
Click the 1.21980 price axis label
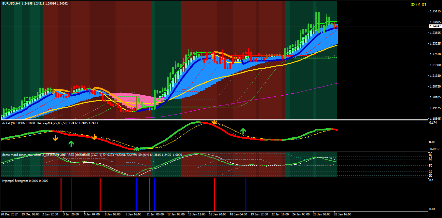pyautogui.click(x=435, y=65)
